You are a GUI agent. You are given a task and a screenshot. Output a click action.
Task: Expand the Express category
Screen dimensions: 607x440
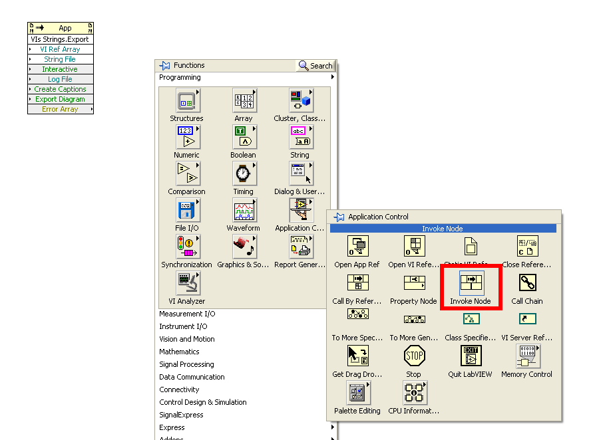[x=246, y=427]
